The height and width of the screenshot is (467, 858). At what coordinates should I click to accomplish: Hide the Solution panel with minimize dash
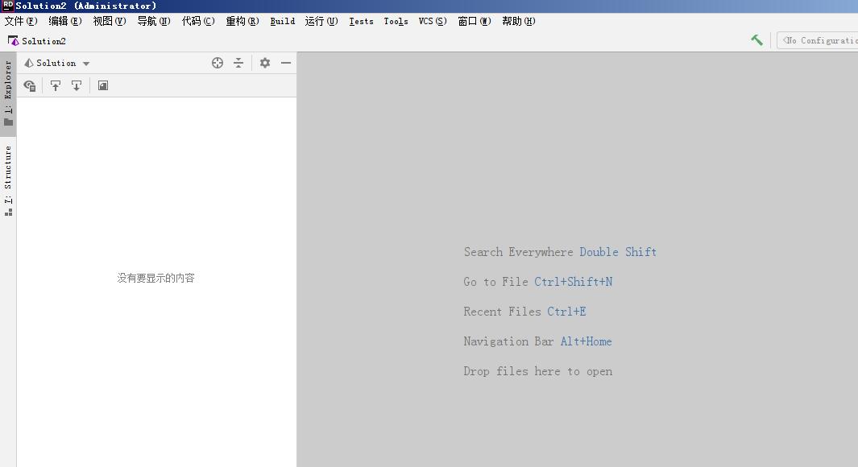pos(286,62)
